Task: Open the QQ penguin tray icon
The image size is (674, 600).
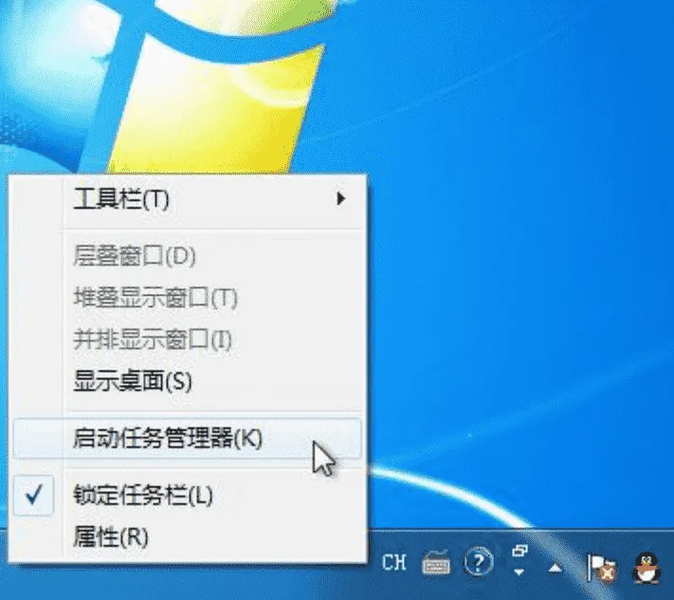Action: click(647, 568)
